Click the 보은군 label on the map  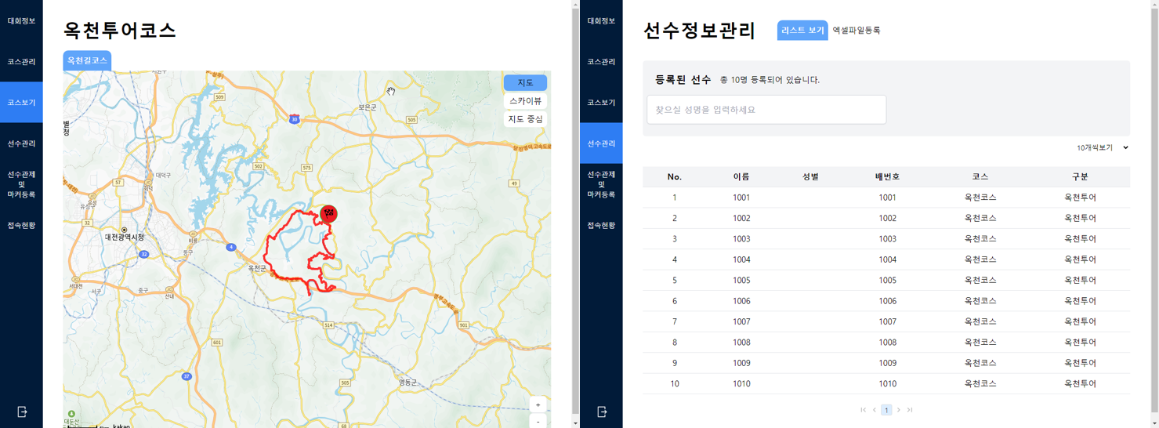coord(368,107)
